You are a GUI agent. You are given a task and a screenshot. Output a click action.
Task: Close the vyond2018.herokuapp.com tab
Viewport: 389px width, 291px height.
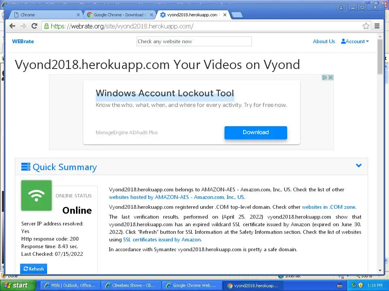click(x=225, y=15)
